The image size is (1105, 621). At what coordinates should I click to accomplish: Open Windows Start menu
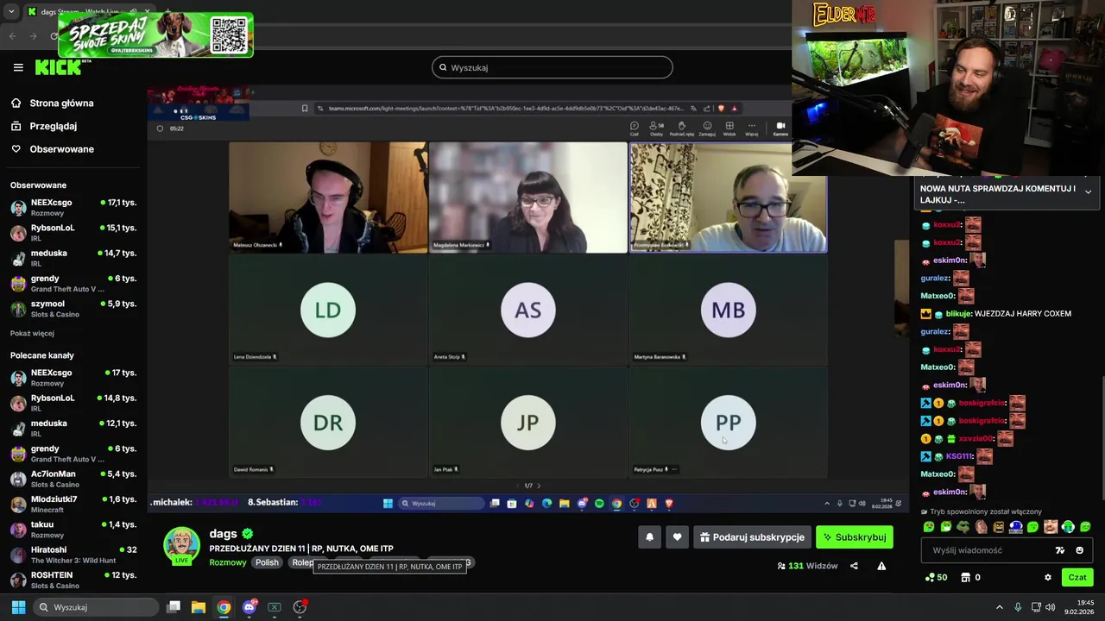[18, 607]
